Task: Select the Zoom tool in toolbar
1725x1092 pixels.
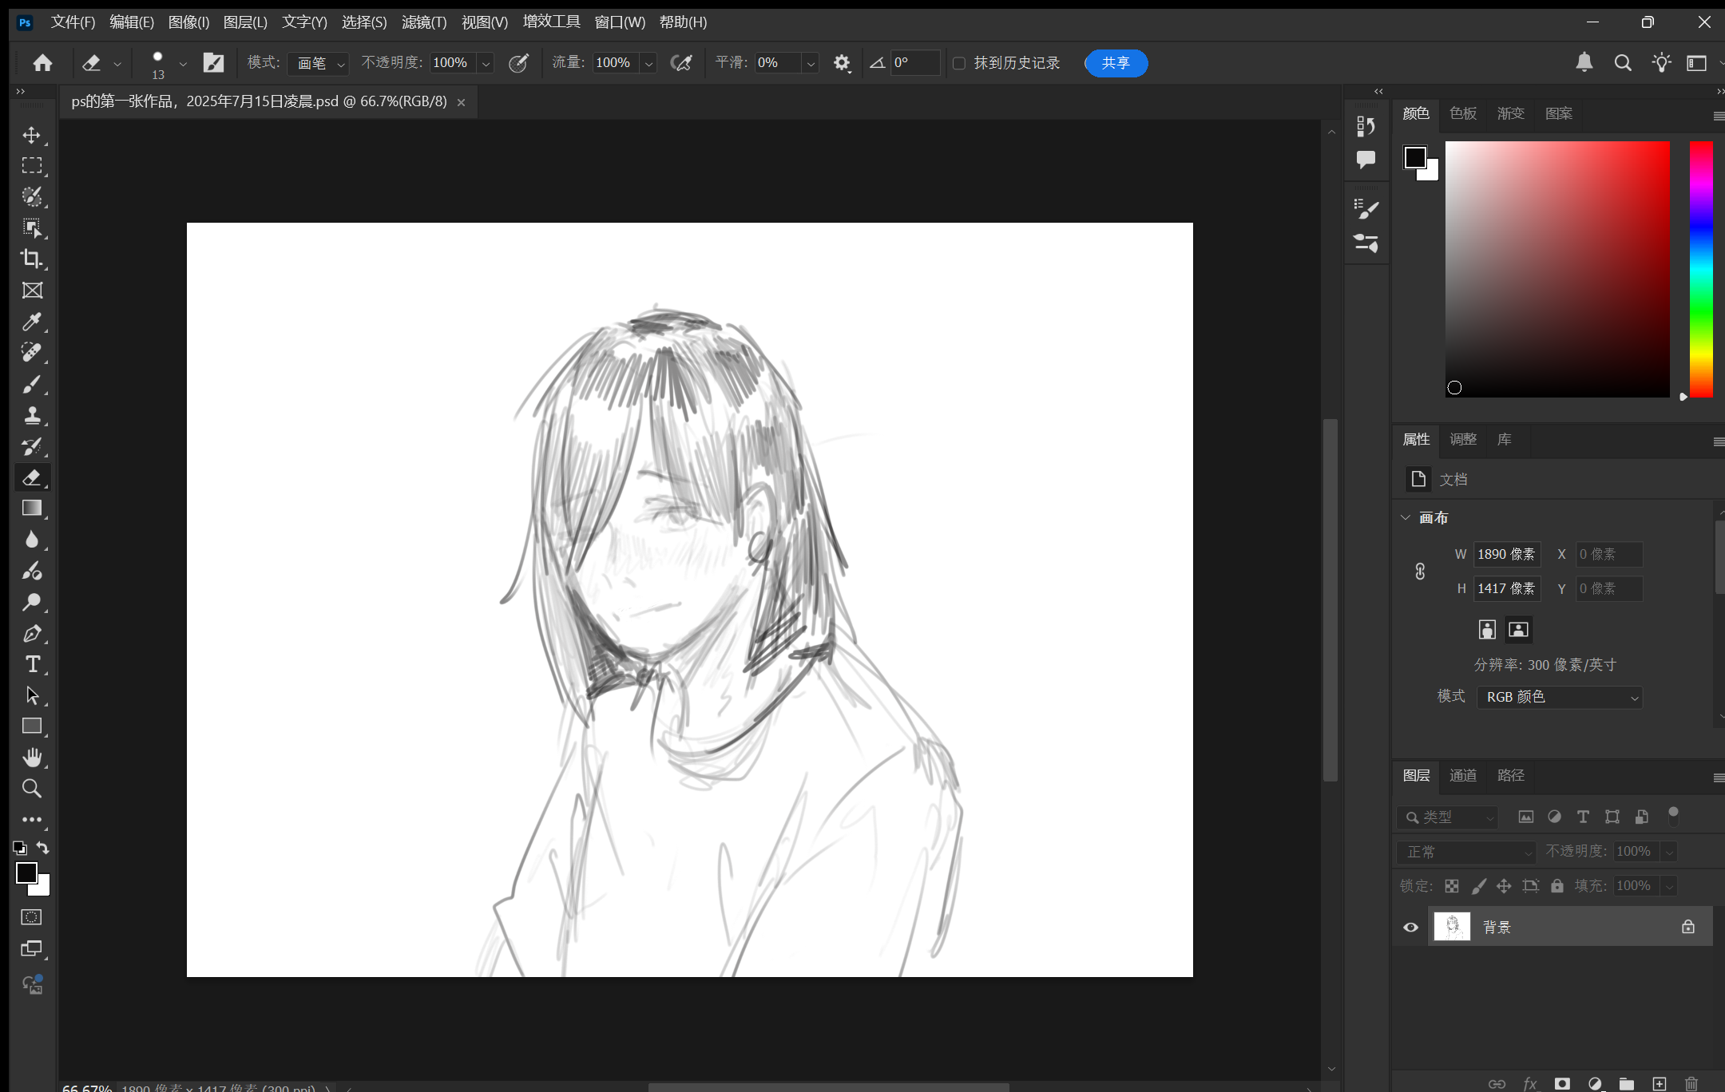Action: 32,789
